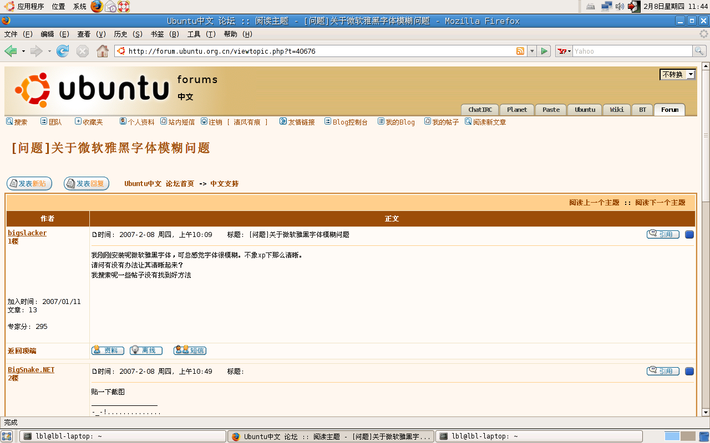Open the 不转换 conversion dropdown

coord(677,74)
